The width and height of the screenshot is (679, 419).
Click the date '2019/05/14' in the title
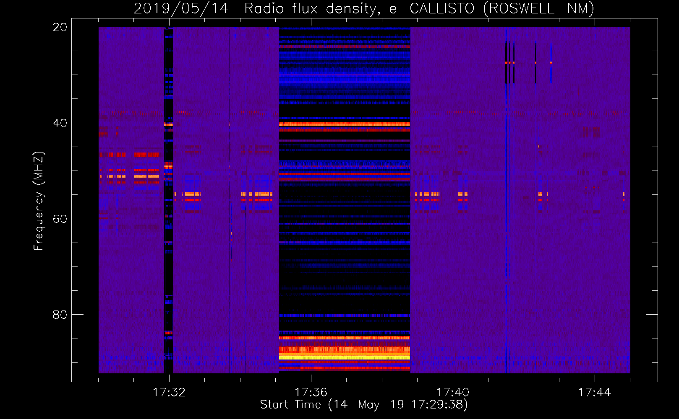pos(181,8)
